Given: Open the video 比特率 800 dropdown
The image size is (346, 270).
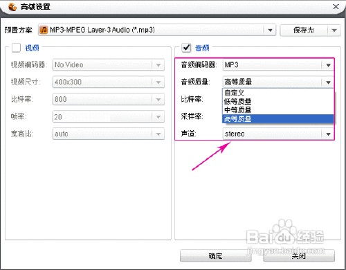Looking at the screenshot, I should pos(109,100).
